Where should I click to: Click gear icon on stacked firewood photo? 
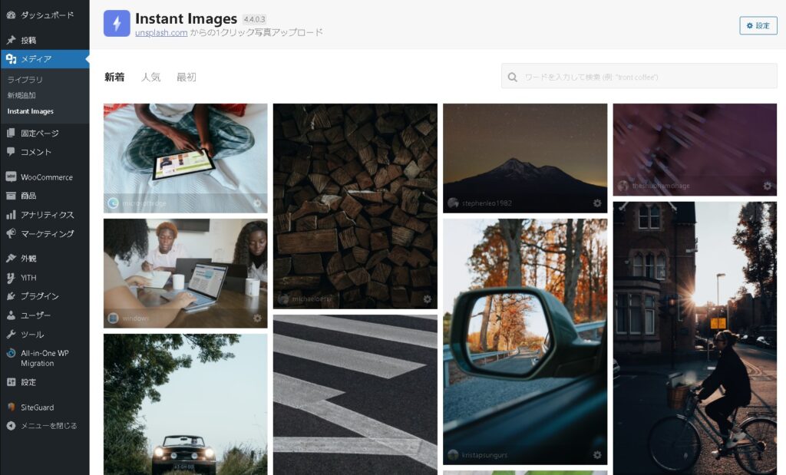coord(427,299)
